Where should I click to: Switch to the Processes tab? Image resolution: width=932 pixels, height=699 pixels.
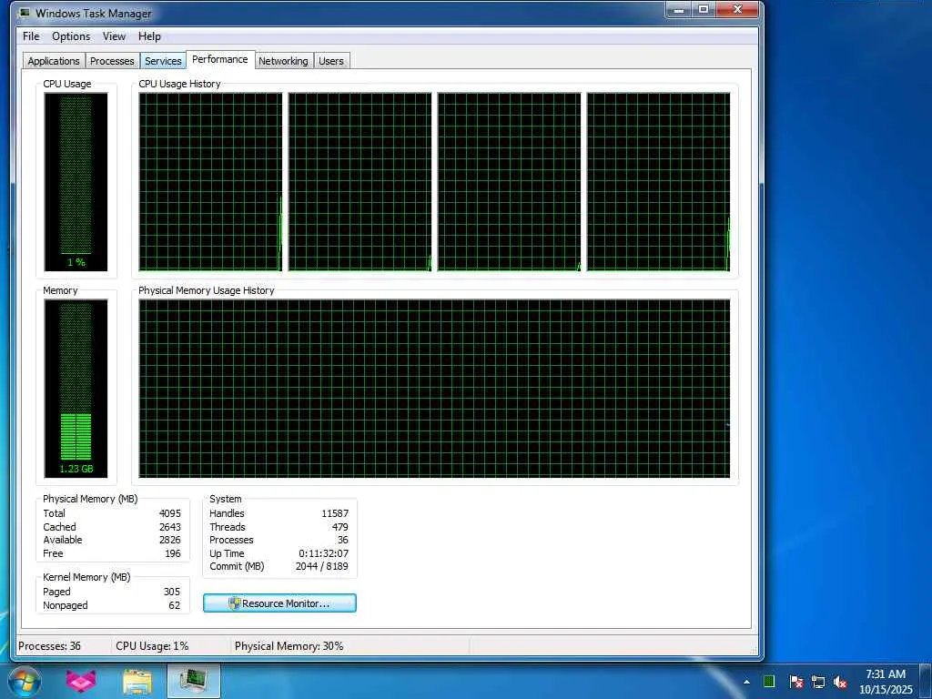[112, 61]
